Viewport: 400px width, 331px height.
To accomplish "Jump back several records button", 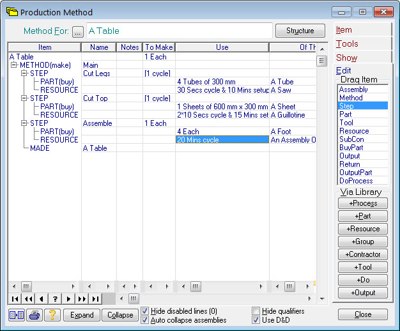I will pos(28,298).
